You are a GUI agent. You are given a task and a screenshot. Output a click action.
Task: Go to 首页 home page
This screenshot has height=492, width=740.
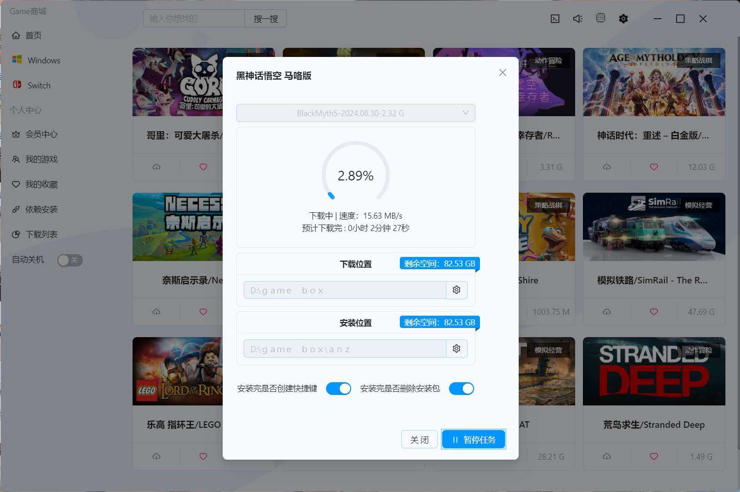click(27, 36)
